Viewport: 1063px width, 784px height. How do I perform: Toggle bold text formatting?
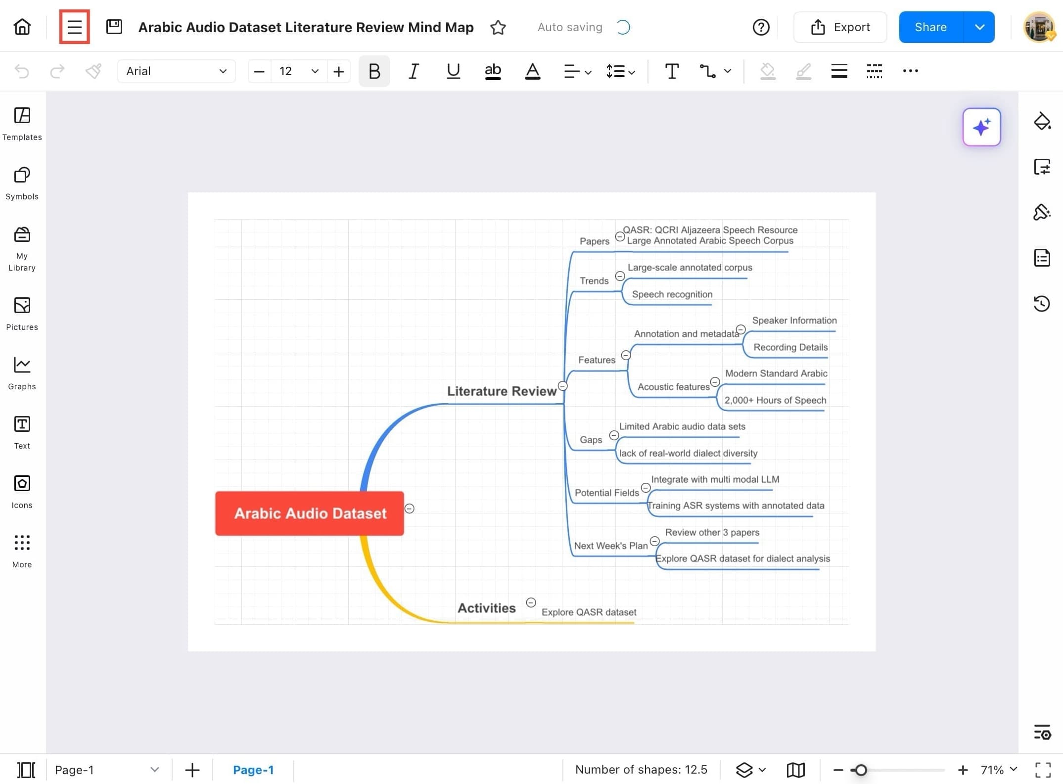(x=374, y=71)
